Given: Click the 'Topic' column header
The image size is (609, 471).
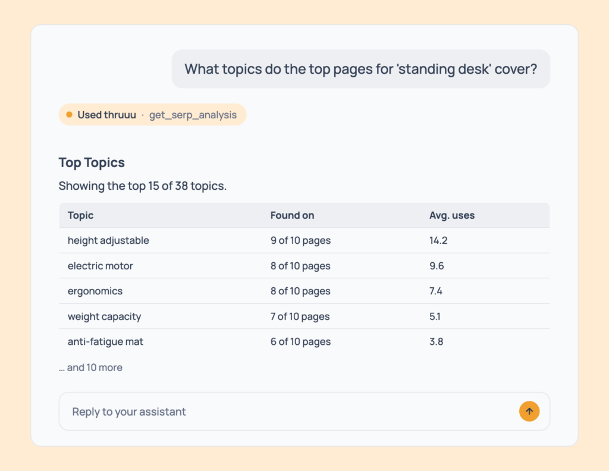Looking at the screenshot, I should coord(80,215).
